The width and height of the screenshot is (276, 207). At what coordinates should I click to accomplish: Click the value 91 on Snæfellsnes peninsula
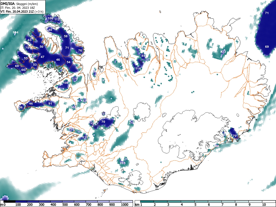coord(50,104)
